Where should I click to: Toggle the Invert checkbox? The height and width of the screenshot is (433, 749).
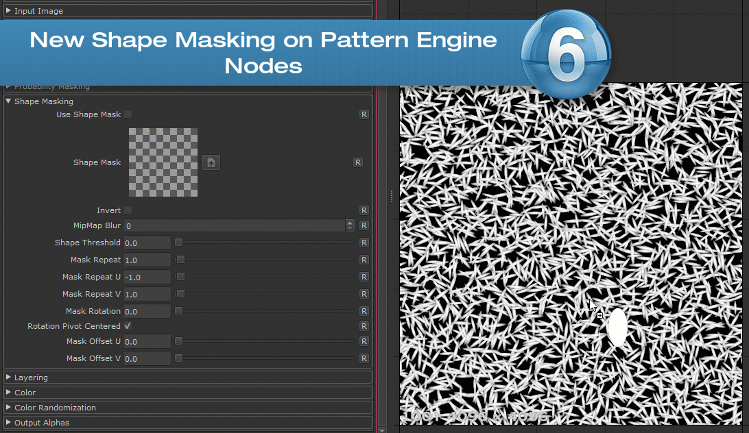pos(128,210)
